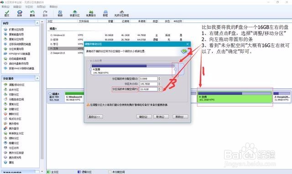Image resolution: width=292 pixels, height=174 pixels.
Task: Click right circular handle of F: partition bar
Action: tap(176, 69)
